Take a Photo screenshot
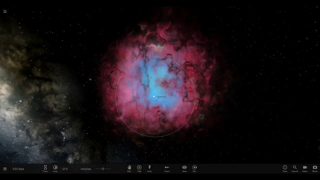 tap(315, 168)
